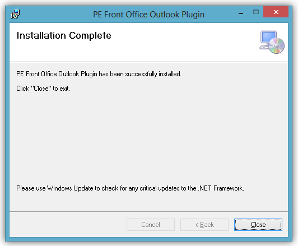Click the computer and CD banner icon
Screen dimensions: 298x246
point(272,42)
